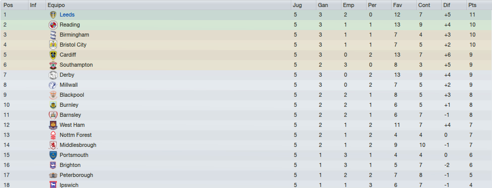
Task: Click the Nottm Forest tree logo
Action: pyautogui.click(x=53, y=135)
